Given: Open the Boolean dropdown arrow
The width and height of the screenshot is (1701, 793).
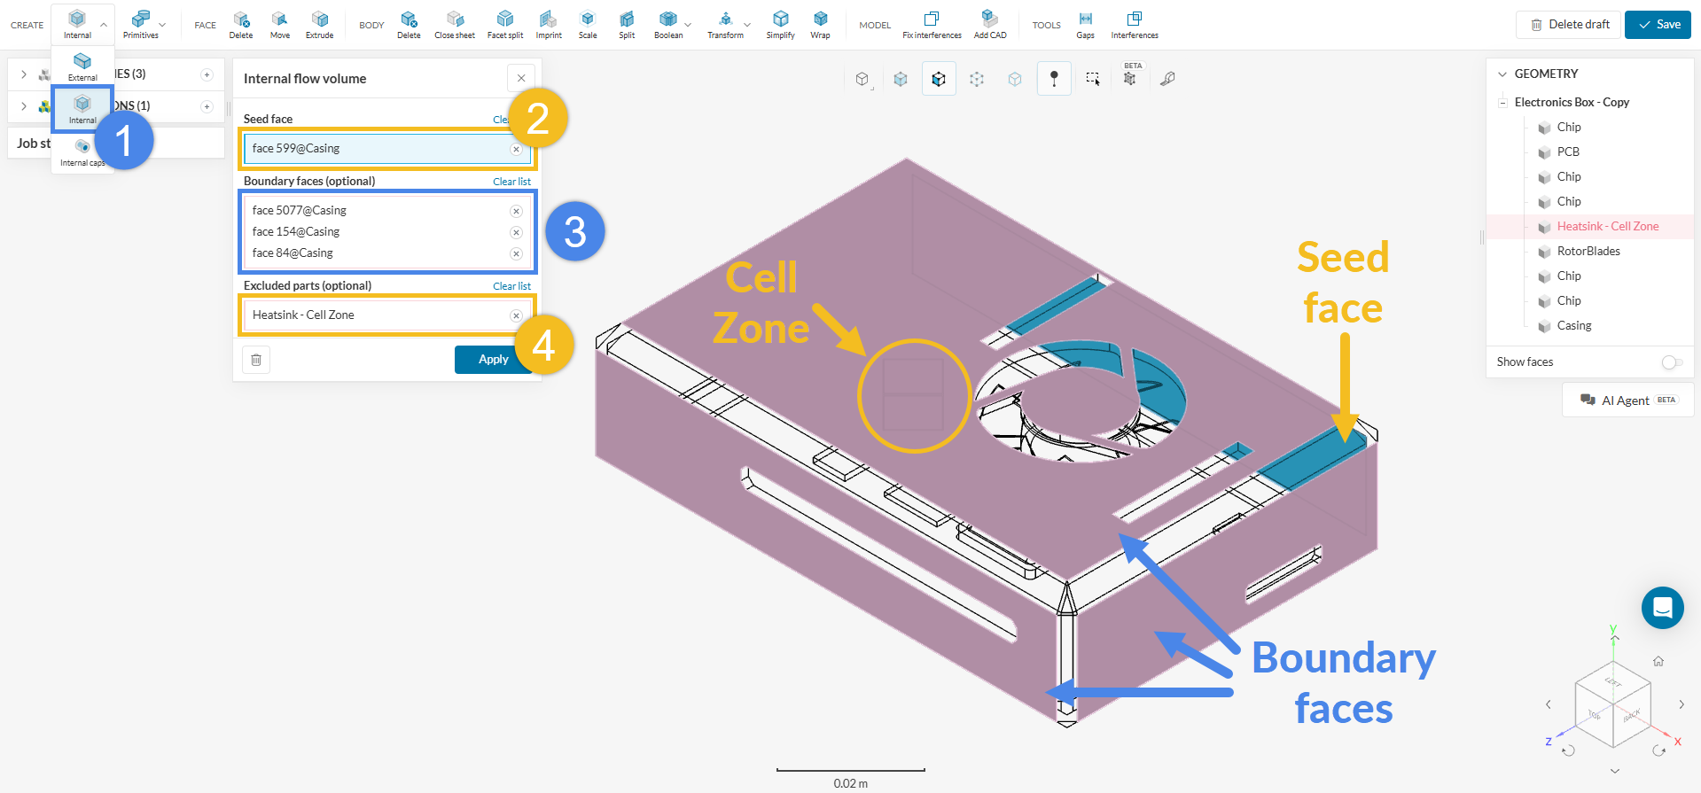Looking at the screenshot, I should click(688, 25).
